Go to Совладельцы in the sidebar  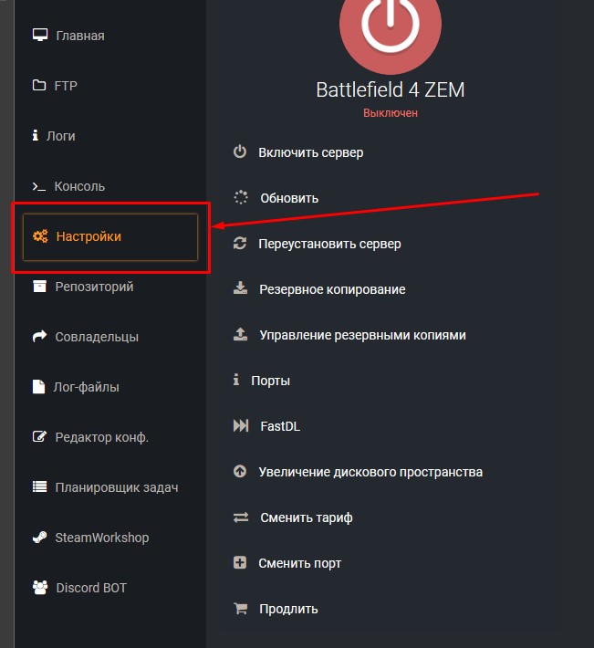tap(97, 337)
